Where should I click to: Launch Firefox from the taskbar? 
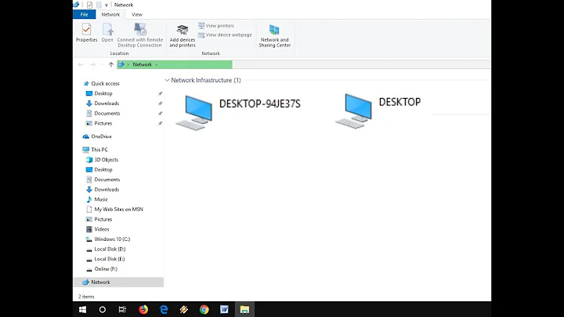tap(143, 309)
